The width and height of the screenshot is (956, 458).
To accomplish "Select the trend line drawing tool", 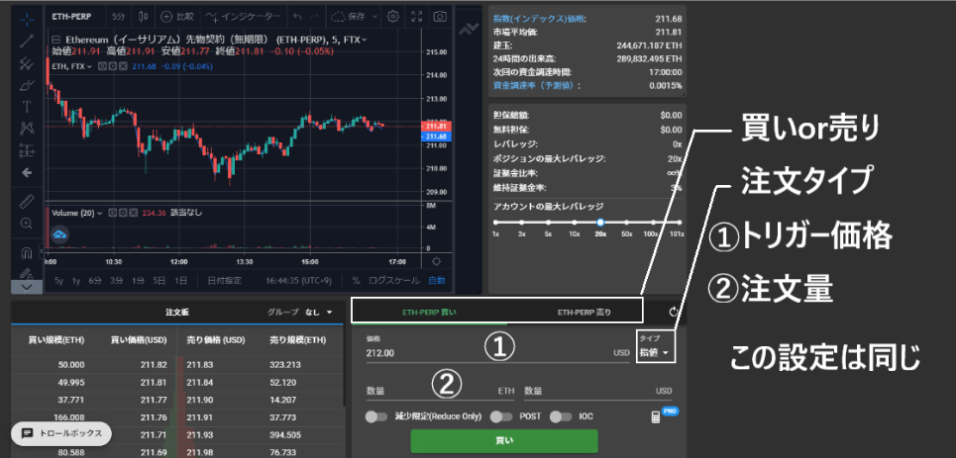I will coord(27,41).
